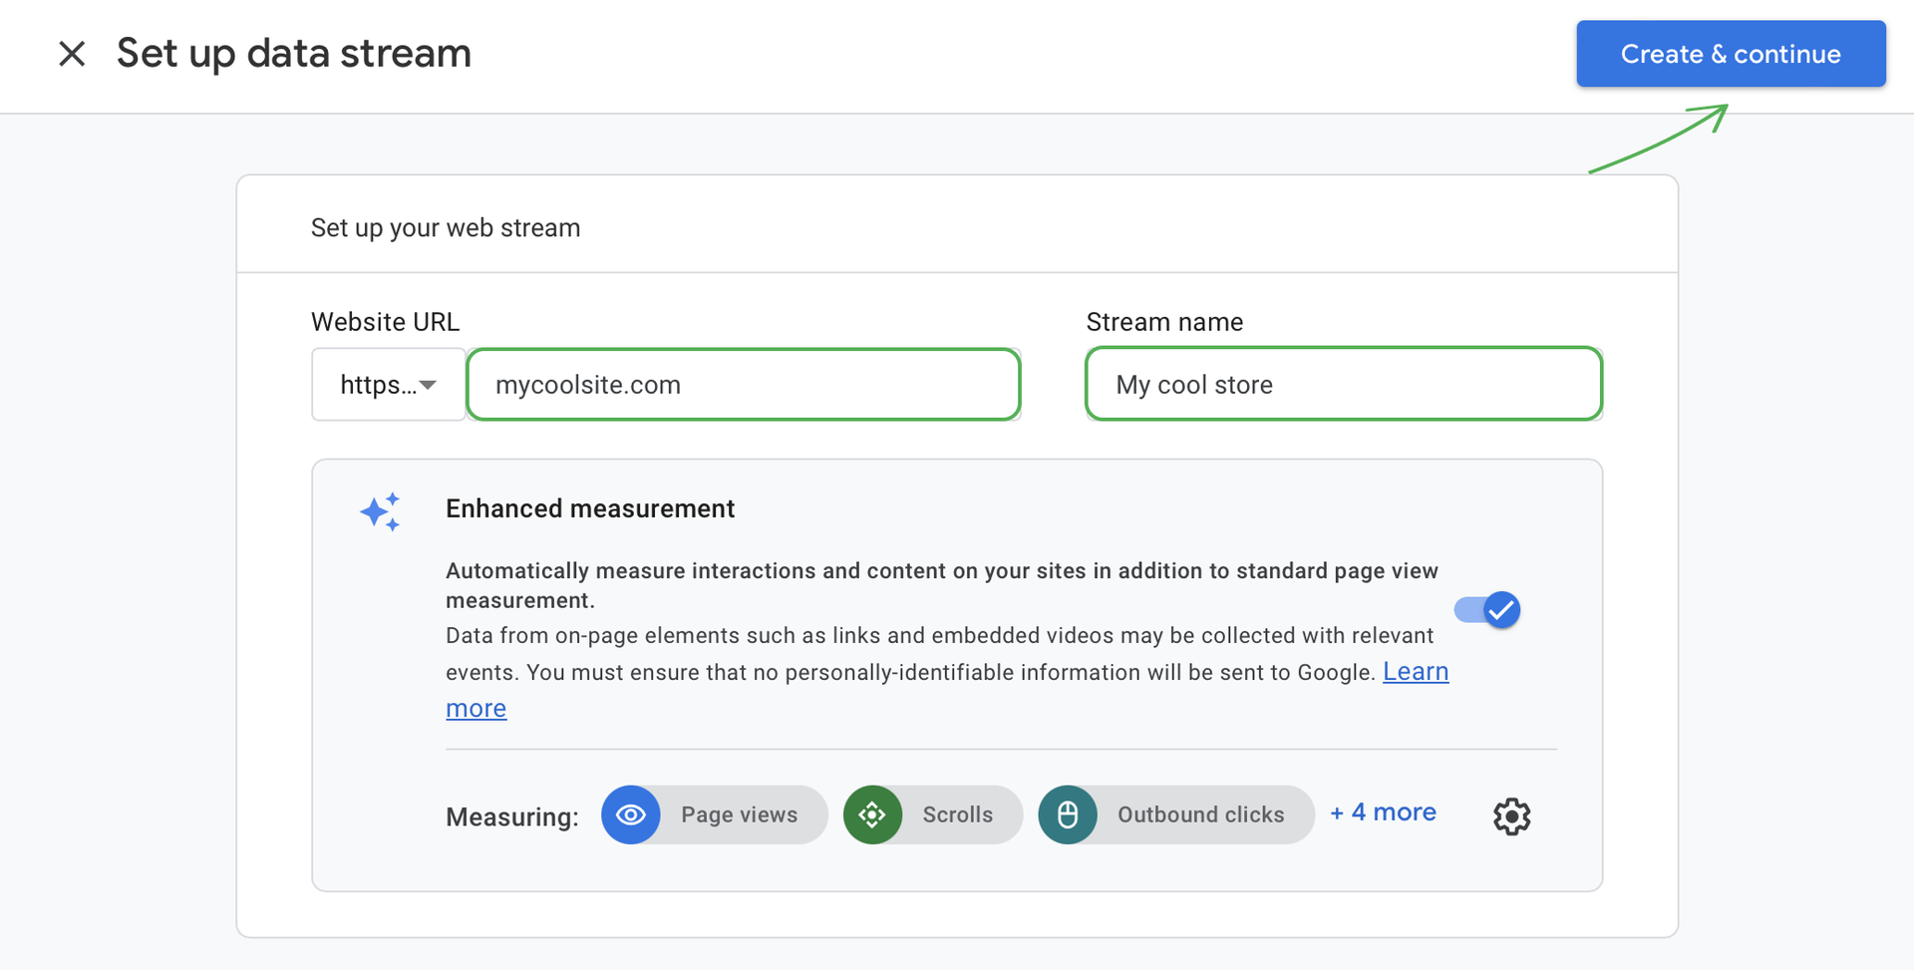Open the https protocol dropdown

[388, 385]
